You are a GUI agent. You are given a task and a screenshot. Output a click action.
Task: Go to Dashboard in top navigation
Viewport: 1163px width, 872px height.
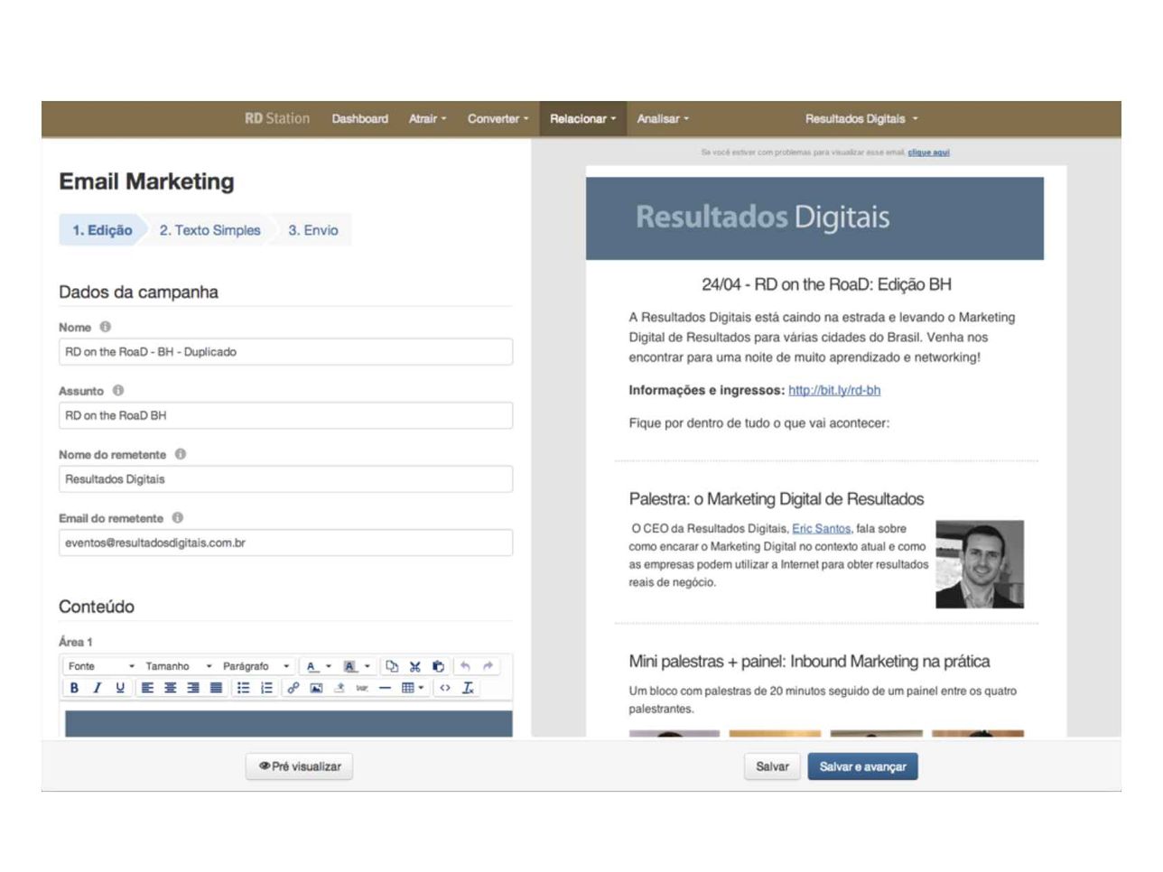359,118
